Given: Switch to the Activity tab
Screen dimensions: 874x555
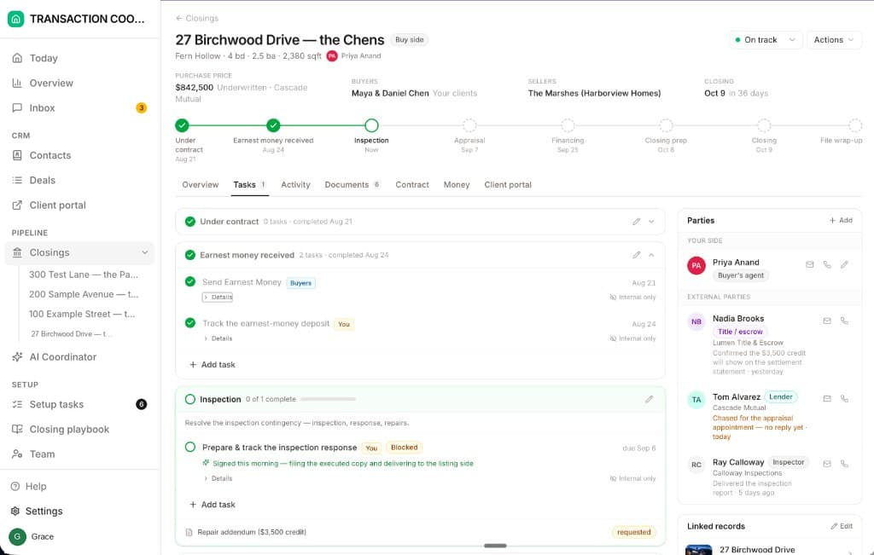Looking at the screenshot, I should point(295,185).
